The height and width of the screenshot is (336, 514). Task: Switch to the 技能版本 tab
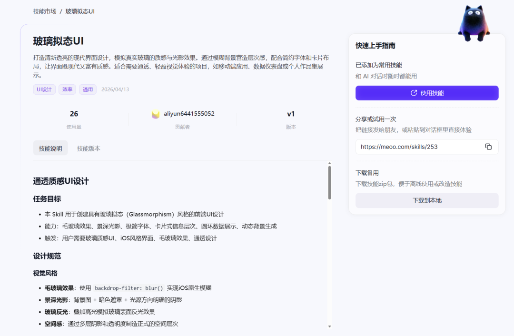[x=89, y=148]
